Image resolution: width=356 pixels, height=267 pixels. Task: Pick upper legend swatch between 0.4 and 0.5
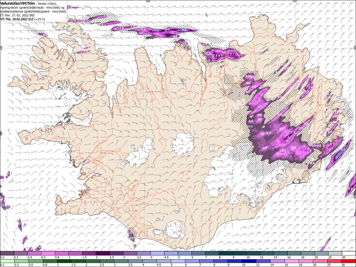click(34, 253)
